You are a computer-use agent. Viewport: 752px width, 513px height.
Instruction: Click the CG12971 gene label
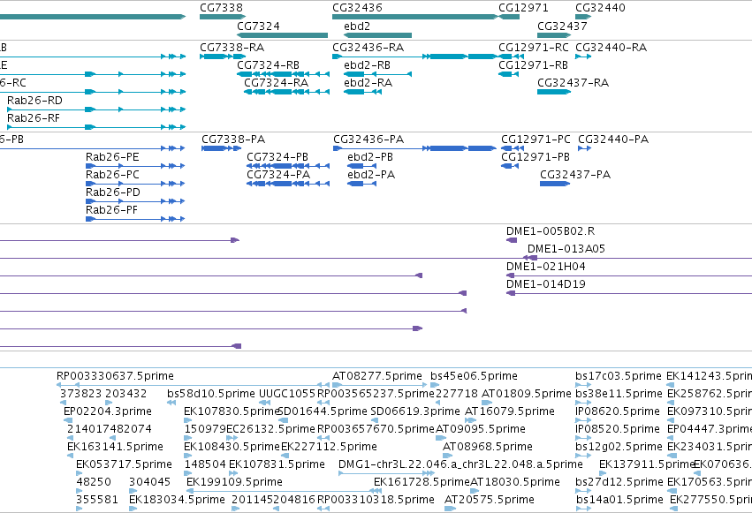click(523, 8)
